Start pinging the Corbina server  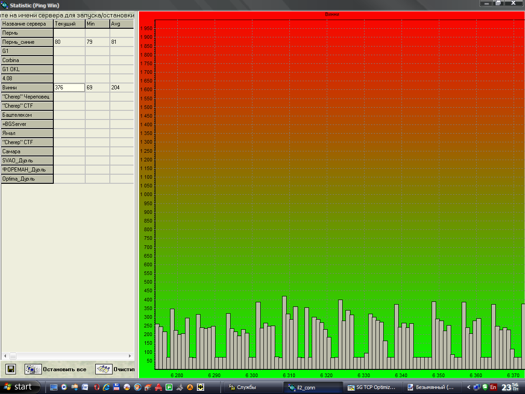(x=27, y=60)
